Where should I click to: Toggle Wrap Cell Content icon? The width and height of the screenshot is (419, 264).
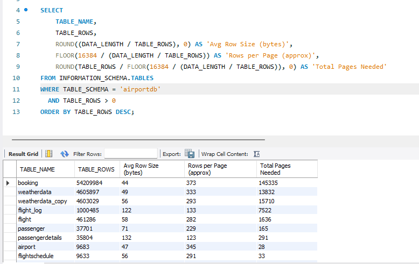[x=257, y=154]
